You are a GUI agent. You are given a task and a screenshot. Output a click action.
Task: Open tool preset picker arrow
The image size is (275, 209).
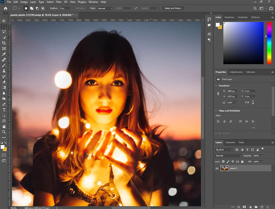pyautogui.click(x=19, y=8)
